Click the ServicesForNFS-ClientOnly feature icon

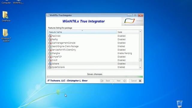coord(50,50)
